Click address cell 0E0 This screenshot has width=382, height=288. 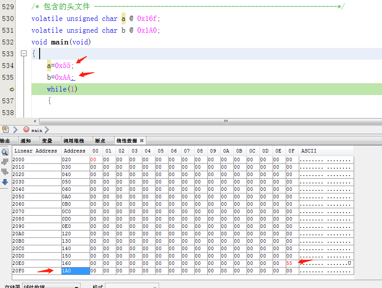[75, 227]
